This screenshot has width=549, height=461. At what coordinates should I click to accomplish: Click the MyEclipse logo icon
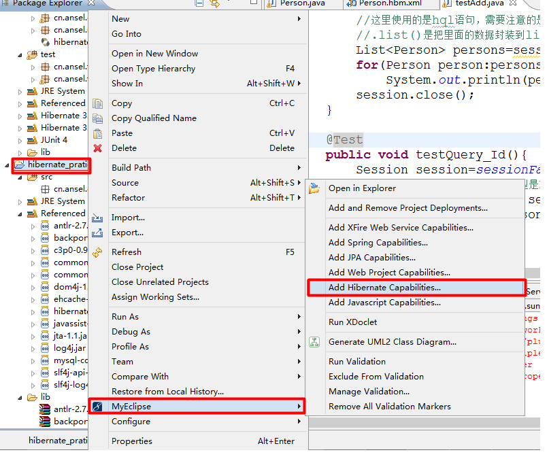(x=97, y=407)
